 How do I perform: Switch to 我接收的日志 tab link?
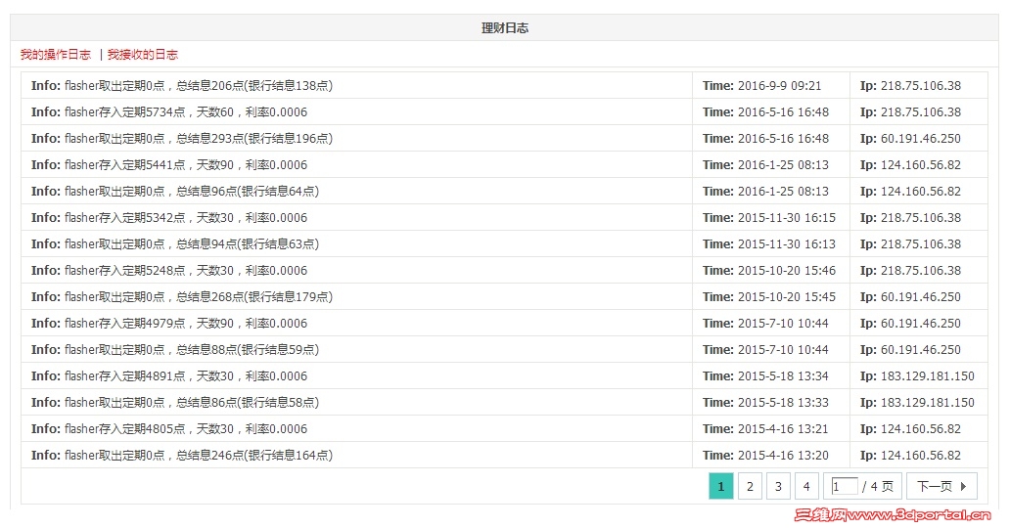pyautogui.click(x=143, y=55)
